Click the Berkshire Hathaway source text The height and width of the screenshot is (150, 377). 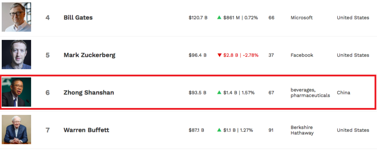302,130
